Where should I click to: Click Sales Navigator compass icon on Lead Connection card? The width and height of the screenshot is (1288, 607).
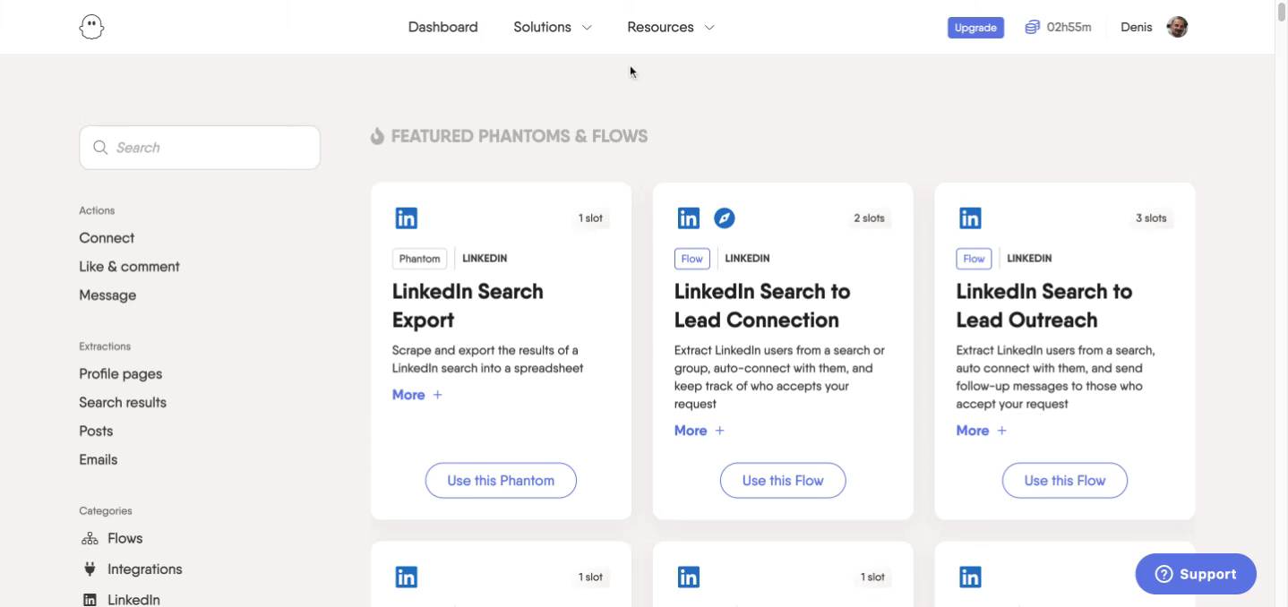(x=724, y=218)
